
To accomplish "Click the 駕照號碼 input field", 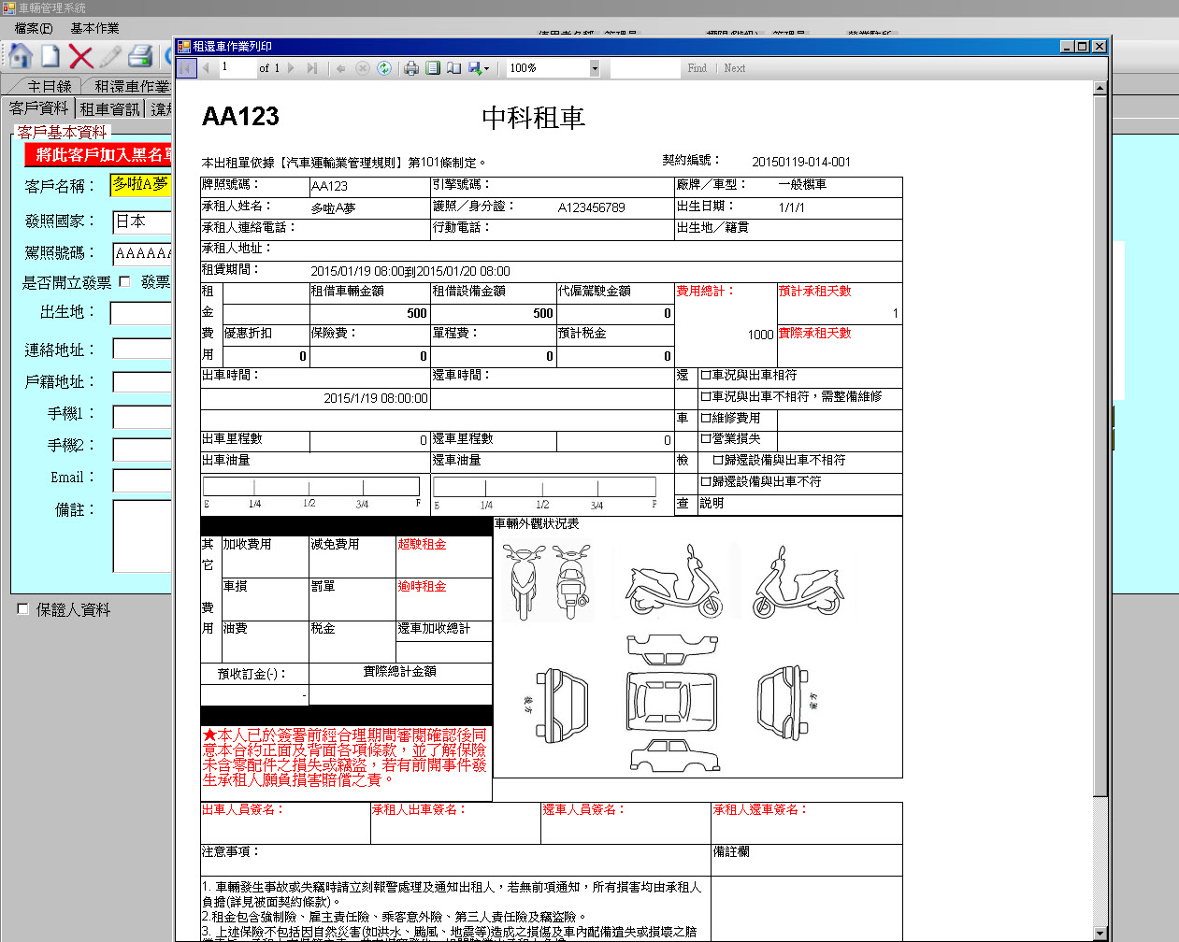I will pyautogui.click(x=142, y=253).
